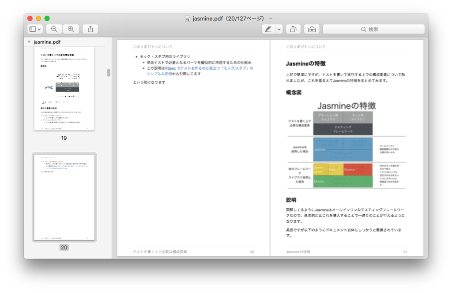452x293 pixels.
Task: Focus the 検索 search field
Action: (373, 29)
